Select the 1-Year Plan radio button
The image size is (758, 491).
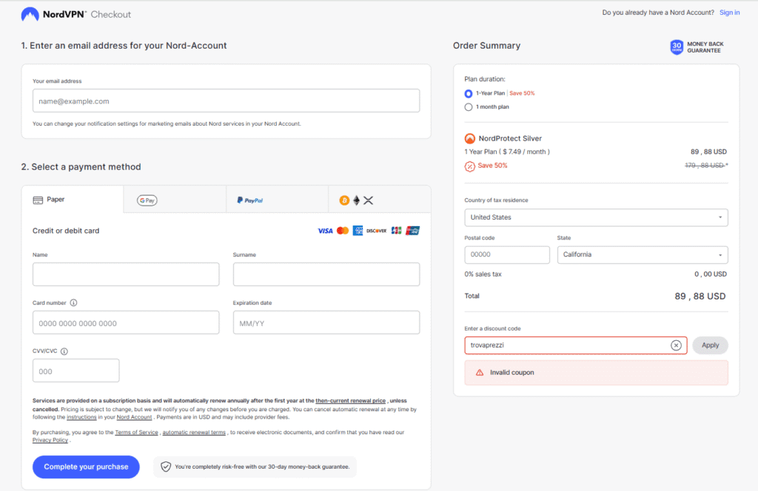(469, 94)
